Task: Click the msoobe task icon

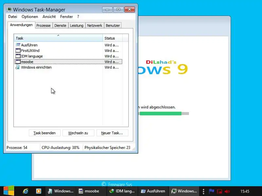Action: 18,62
